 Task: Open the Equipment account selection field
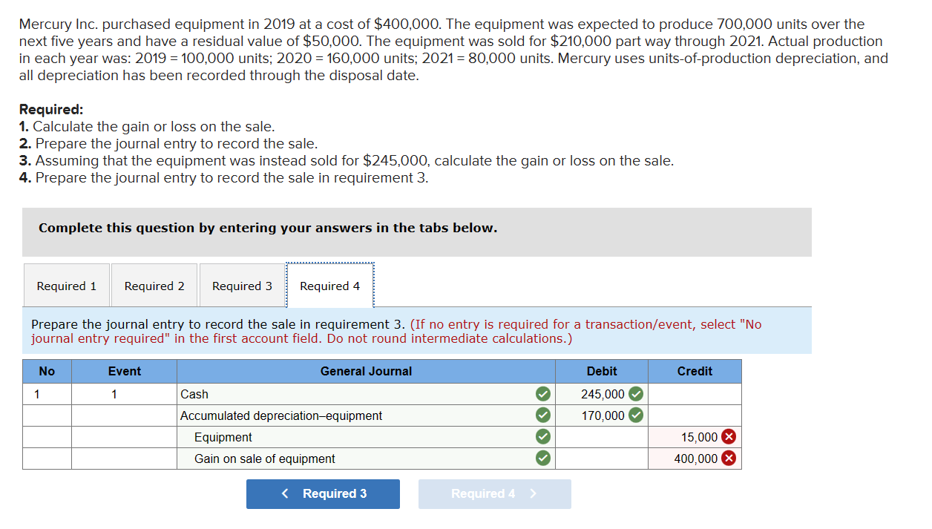pos(356,437)
